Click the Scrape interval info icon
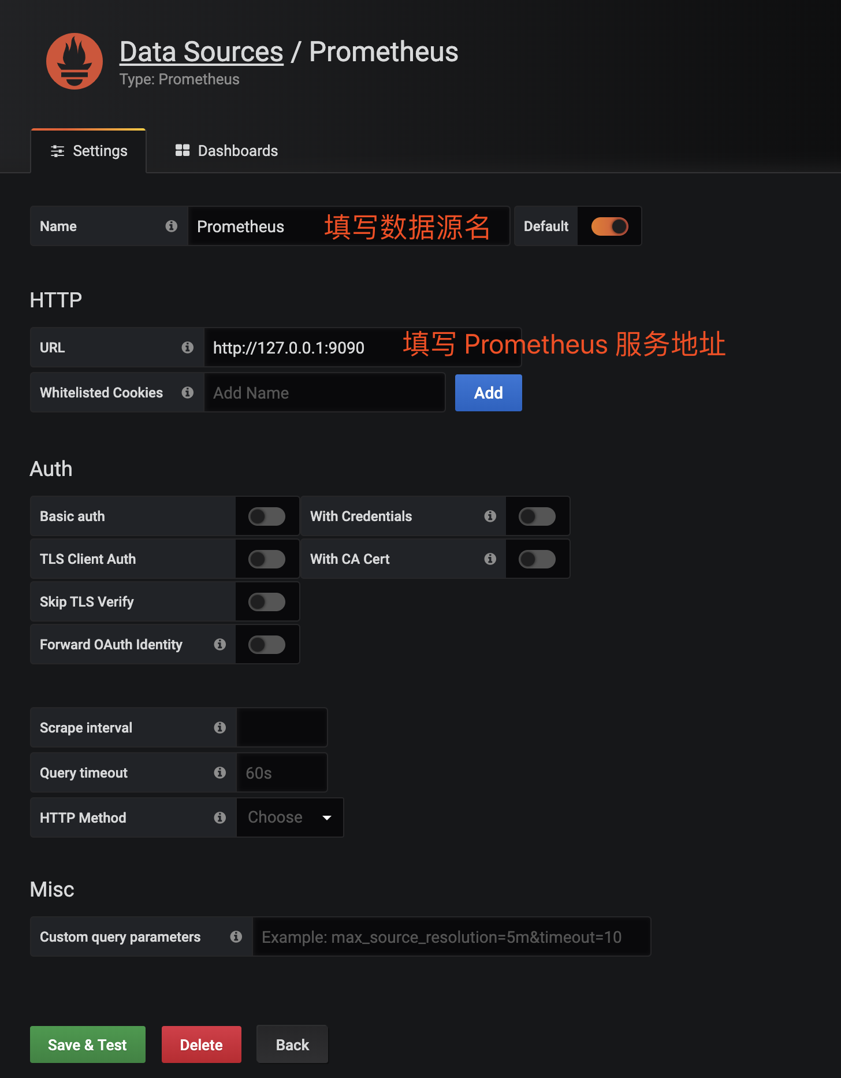Image resolution: width=841 pixels, height=1078 pixels. click(219, 727)
